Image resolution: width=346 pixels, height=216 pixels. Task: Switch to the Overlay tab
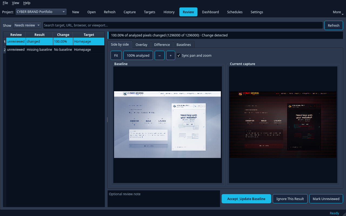pyautogui.click(x=141, y=45)
